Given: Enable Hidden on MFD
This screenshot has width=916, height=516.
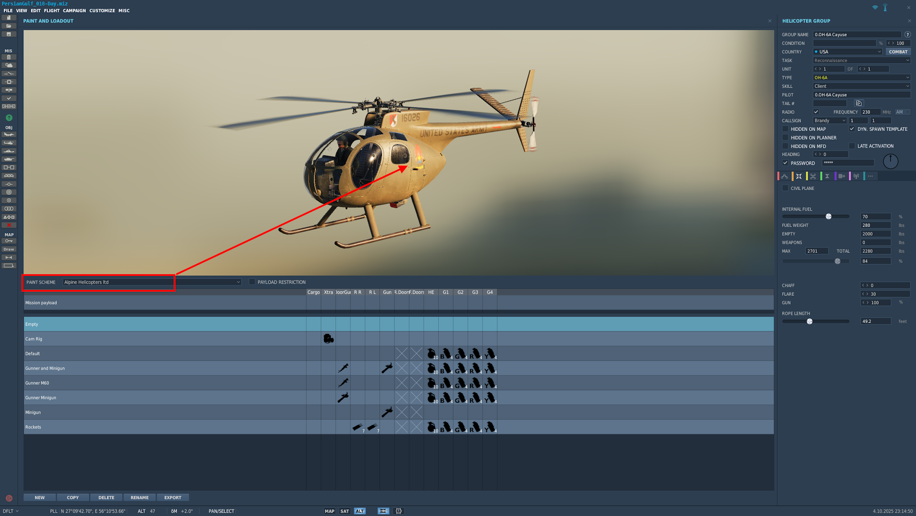Looking at the screenshot, I should click(785, 146).
